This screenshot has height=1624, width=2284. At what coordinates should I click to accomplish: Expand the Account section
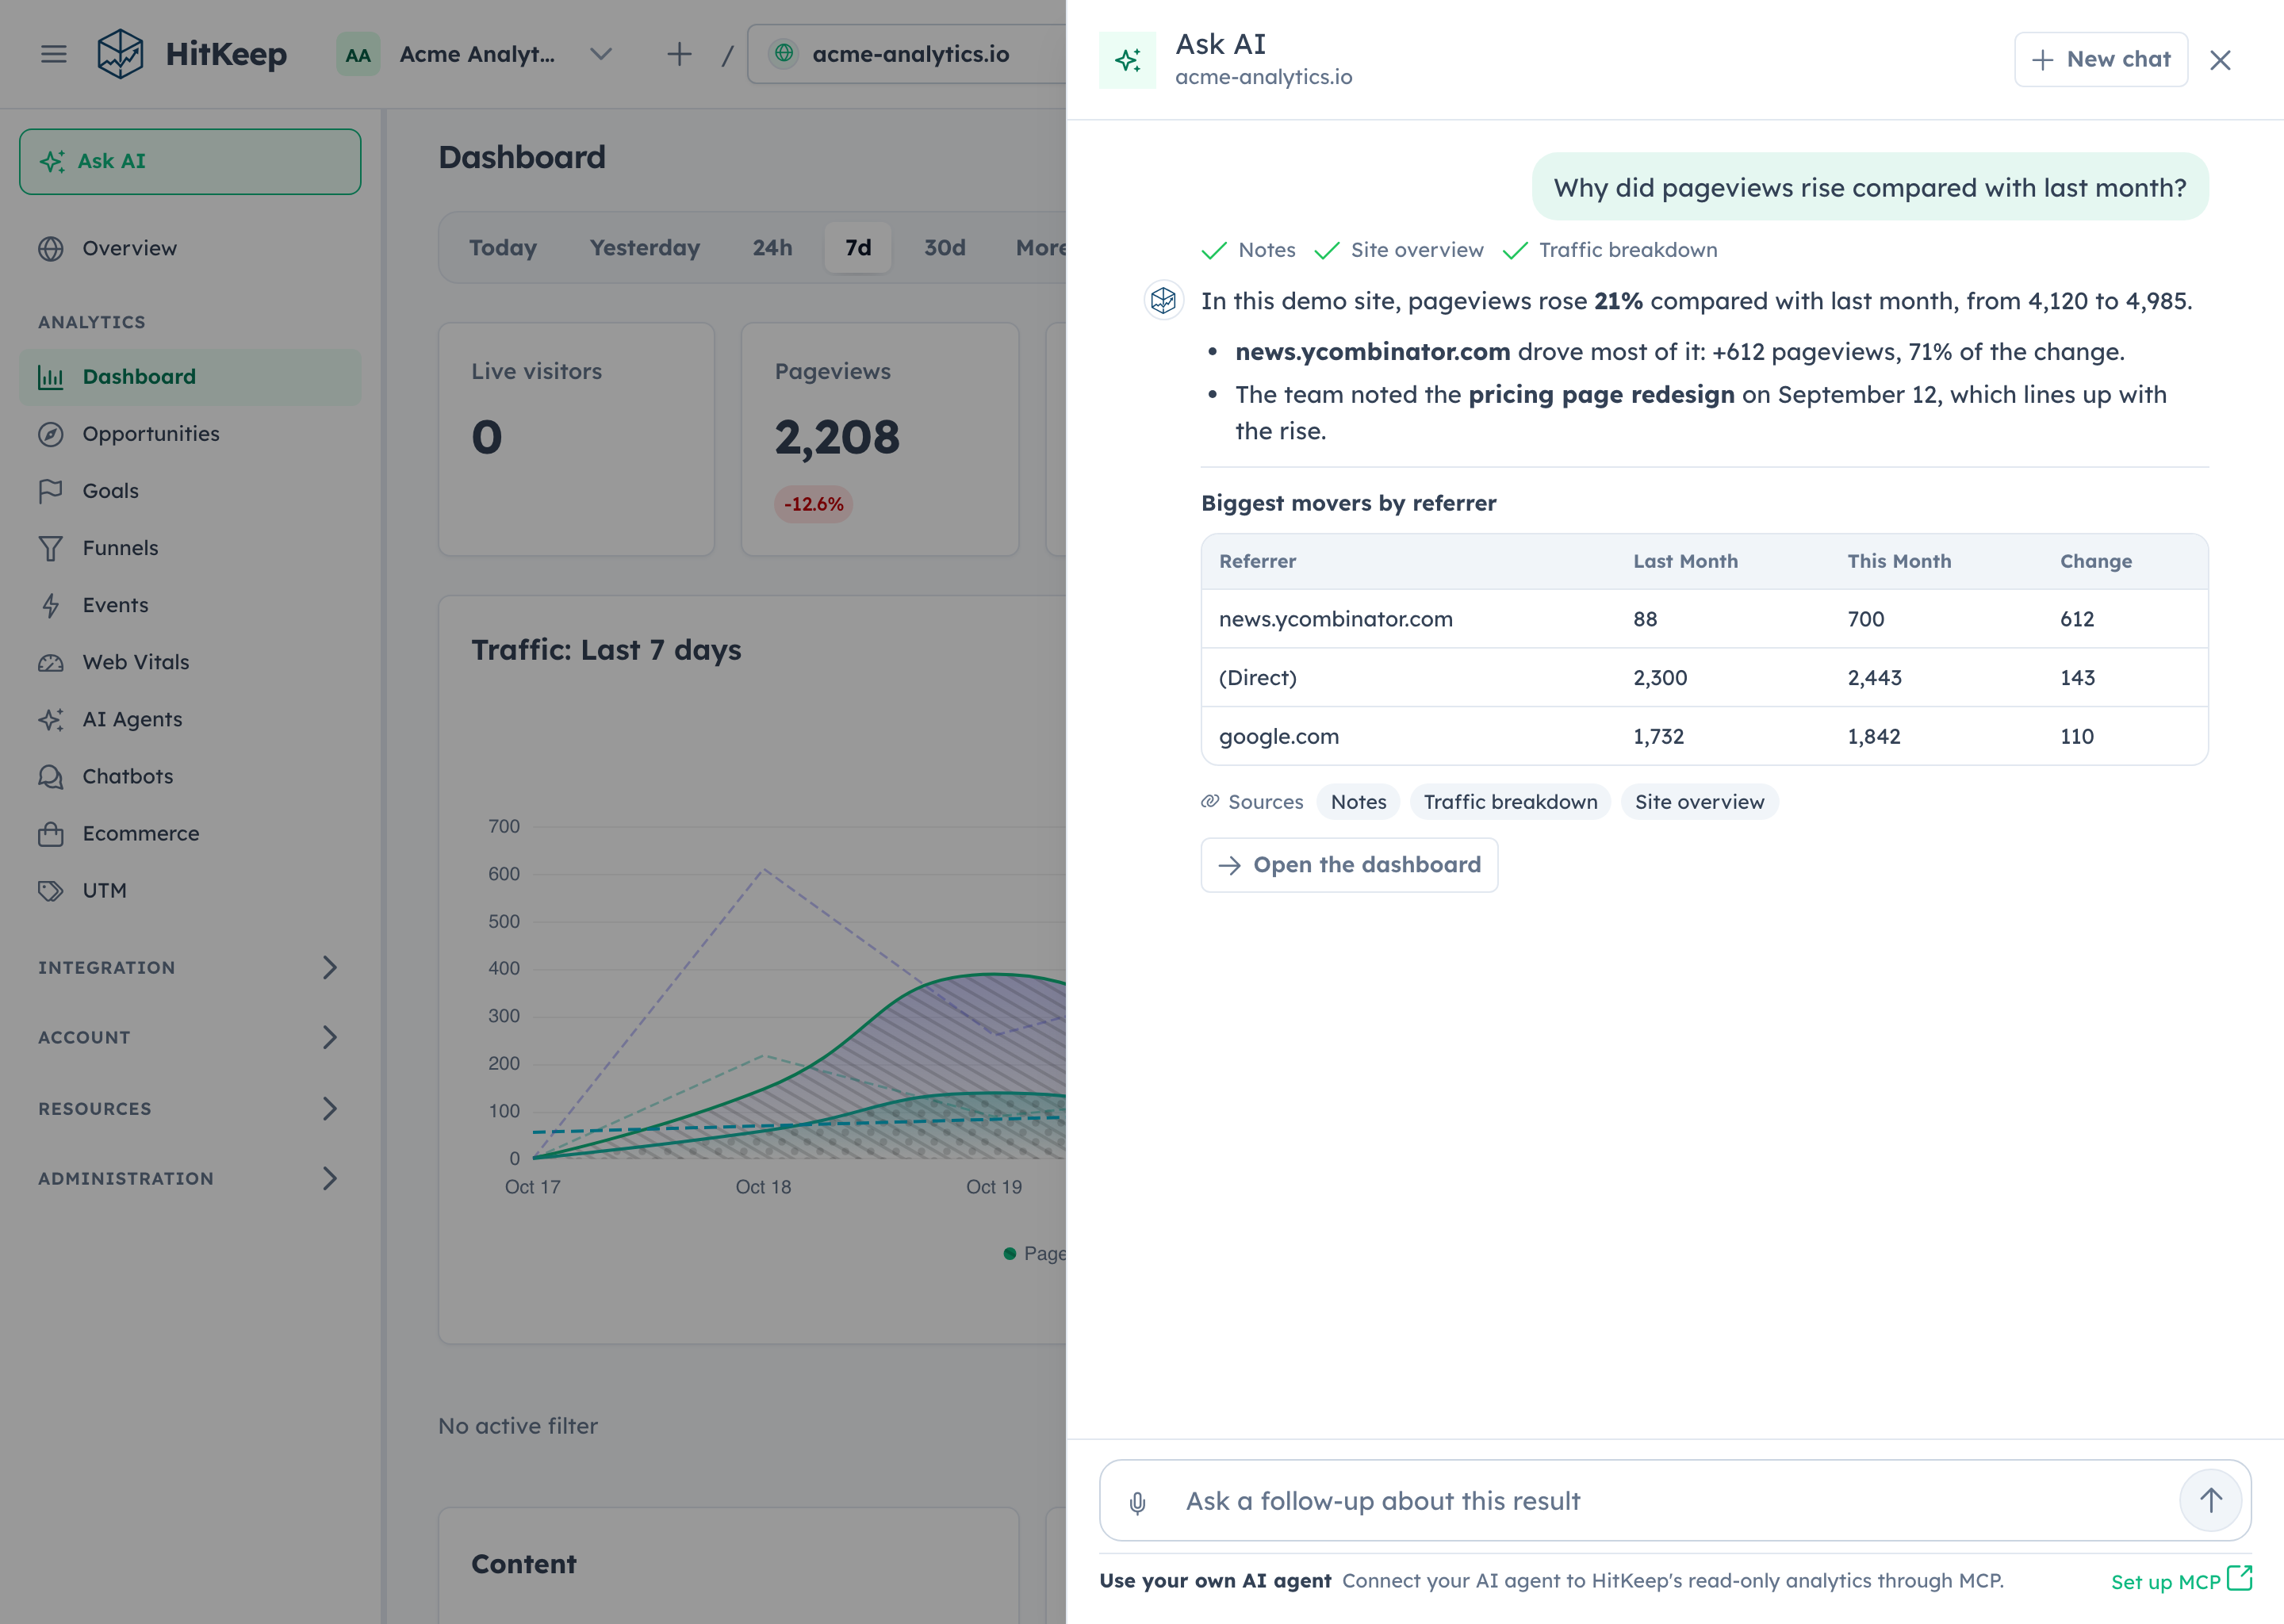click(x=190, y=1037)
